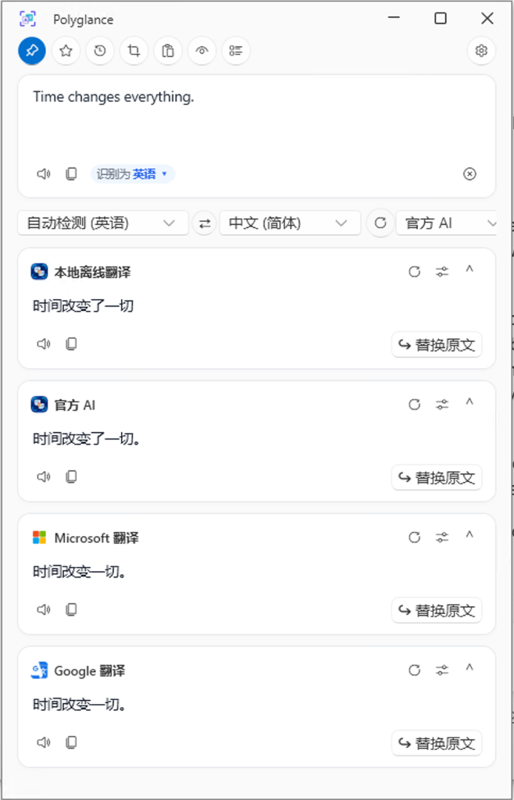Clear the source text with X icon

[x=469, y=174]
